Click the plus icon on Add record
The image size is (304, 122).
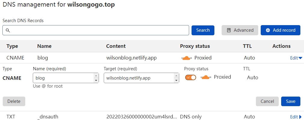[x=268, y=30]
